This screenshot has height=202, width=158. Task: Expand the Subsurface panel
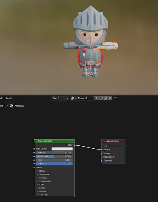(x=44, y=174)
